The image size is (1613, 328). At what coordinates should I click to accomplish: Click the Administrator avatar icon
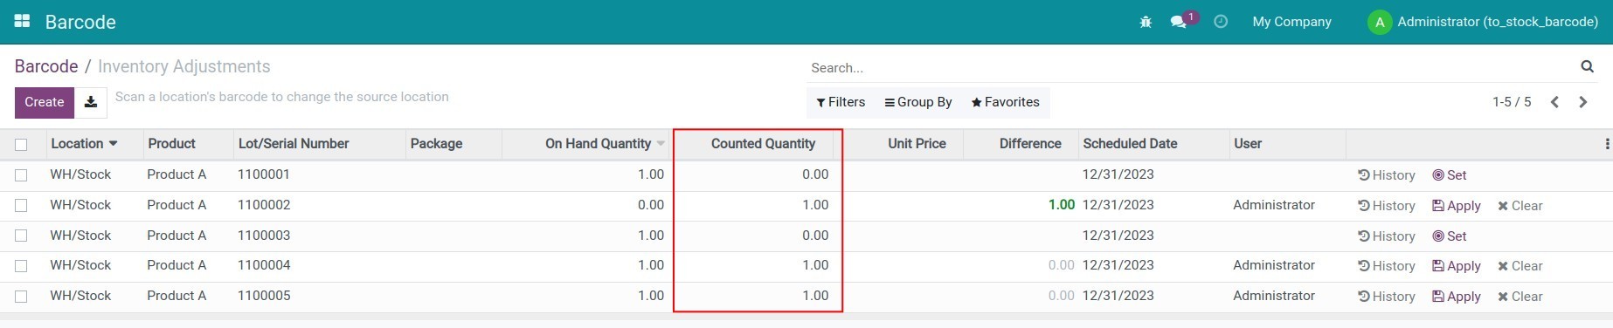(1379, 22)
